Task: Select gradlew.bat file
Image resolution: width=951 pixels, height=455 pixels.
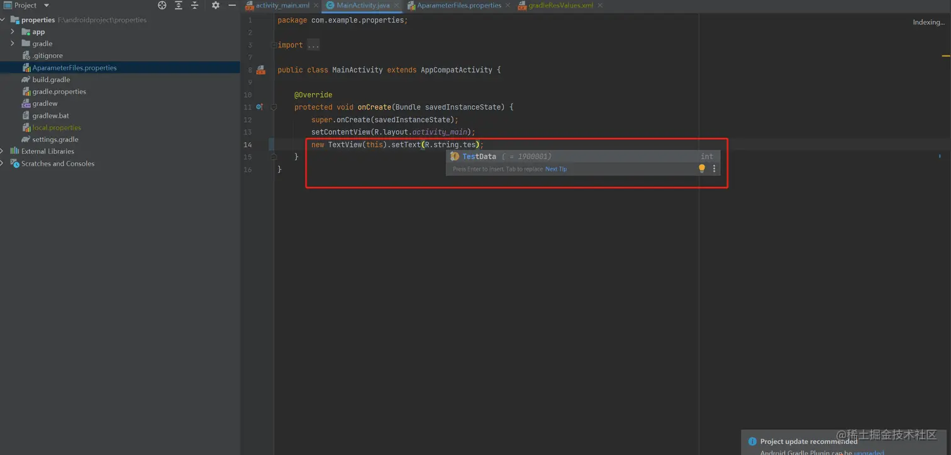Action: (120, 115)
